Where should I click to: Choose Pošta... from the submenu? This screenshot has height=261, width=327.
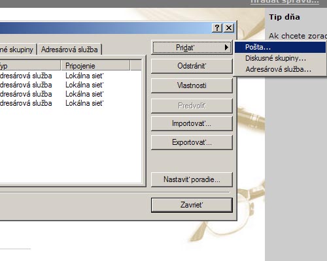tap(280, 47)
